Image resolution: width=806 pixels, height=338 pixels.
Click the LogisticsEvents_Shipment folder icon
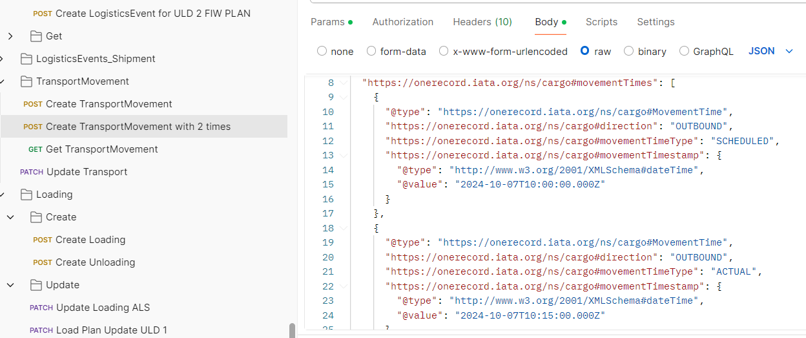click(x=26, y=59)
